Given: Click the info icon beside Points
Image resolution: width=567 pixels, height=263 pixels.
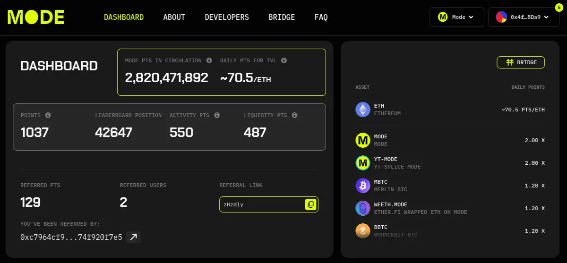Looking at the screenshot, I should tap(48, 115).
